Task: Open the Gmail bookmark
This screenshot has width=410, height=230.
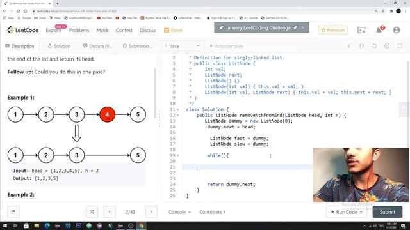Action: [40, 18]
